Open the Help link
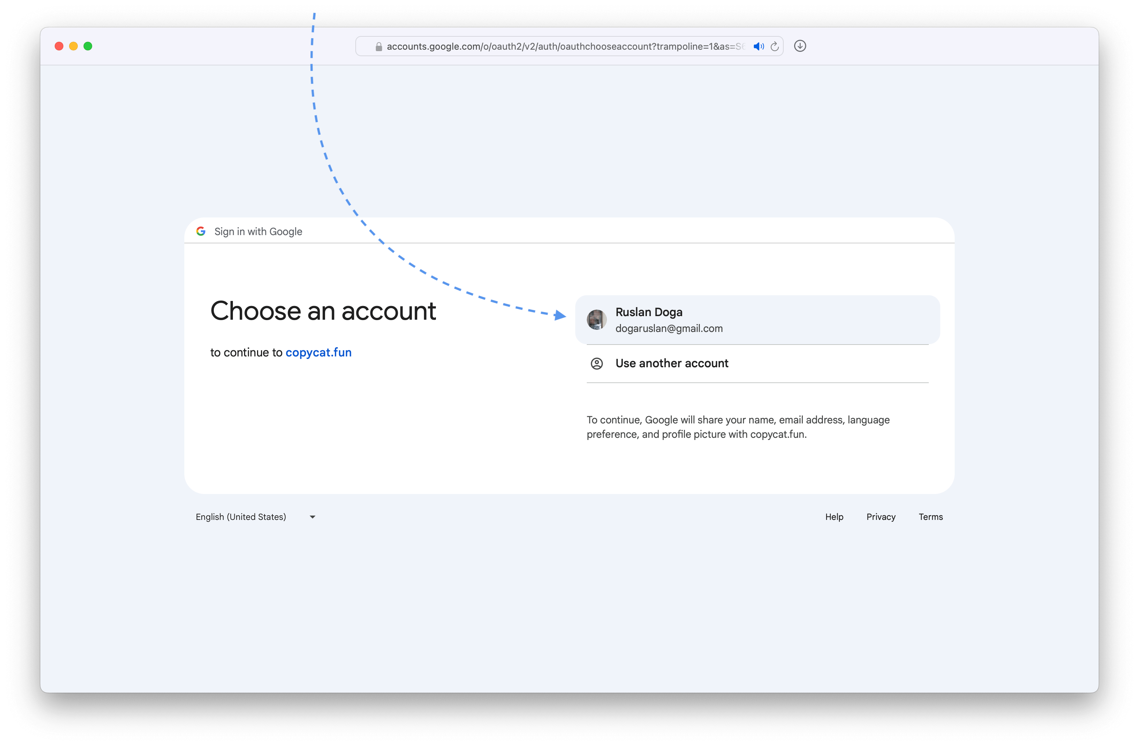 [x=834, y=517]
